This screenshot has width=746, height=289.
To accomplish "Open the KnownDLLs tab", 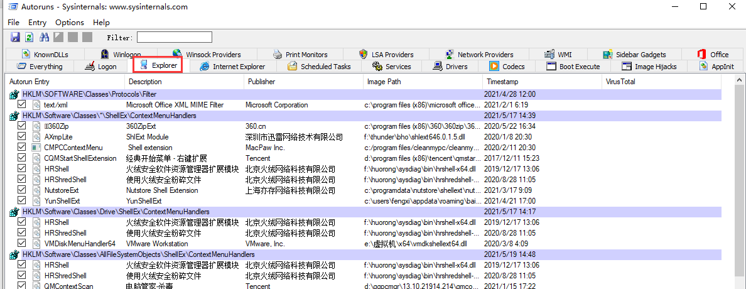I will pyautogui.click(x=45, y=54).
